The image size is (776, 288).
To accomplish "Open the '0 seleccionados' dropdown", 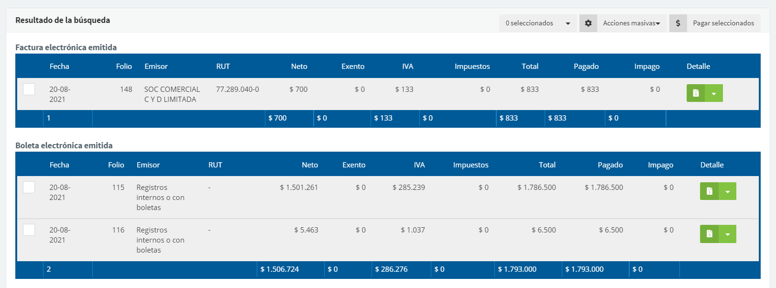I will (x=537, y=23).
